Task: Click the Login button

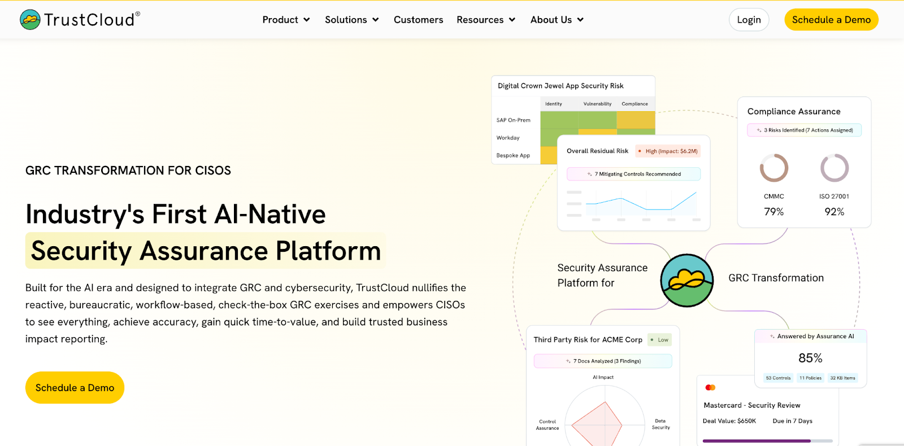Action: tap(749, 20)
